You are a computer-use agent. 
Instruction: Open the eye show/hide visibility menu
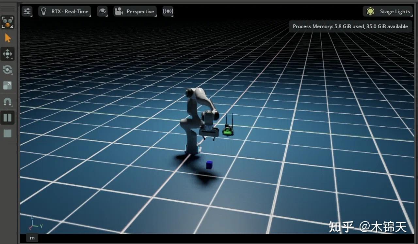point(102,11)
